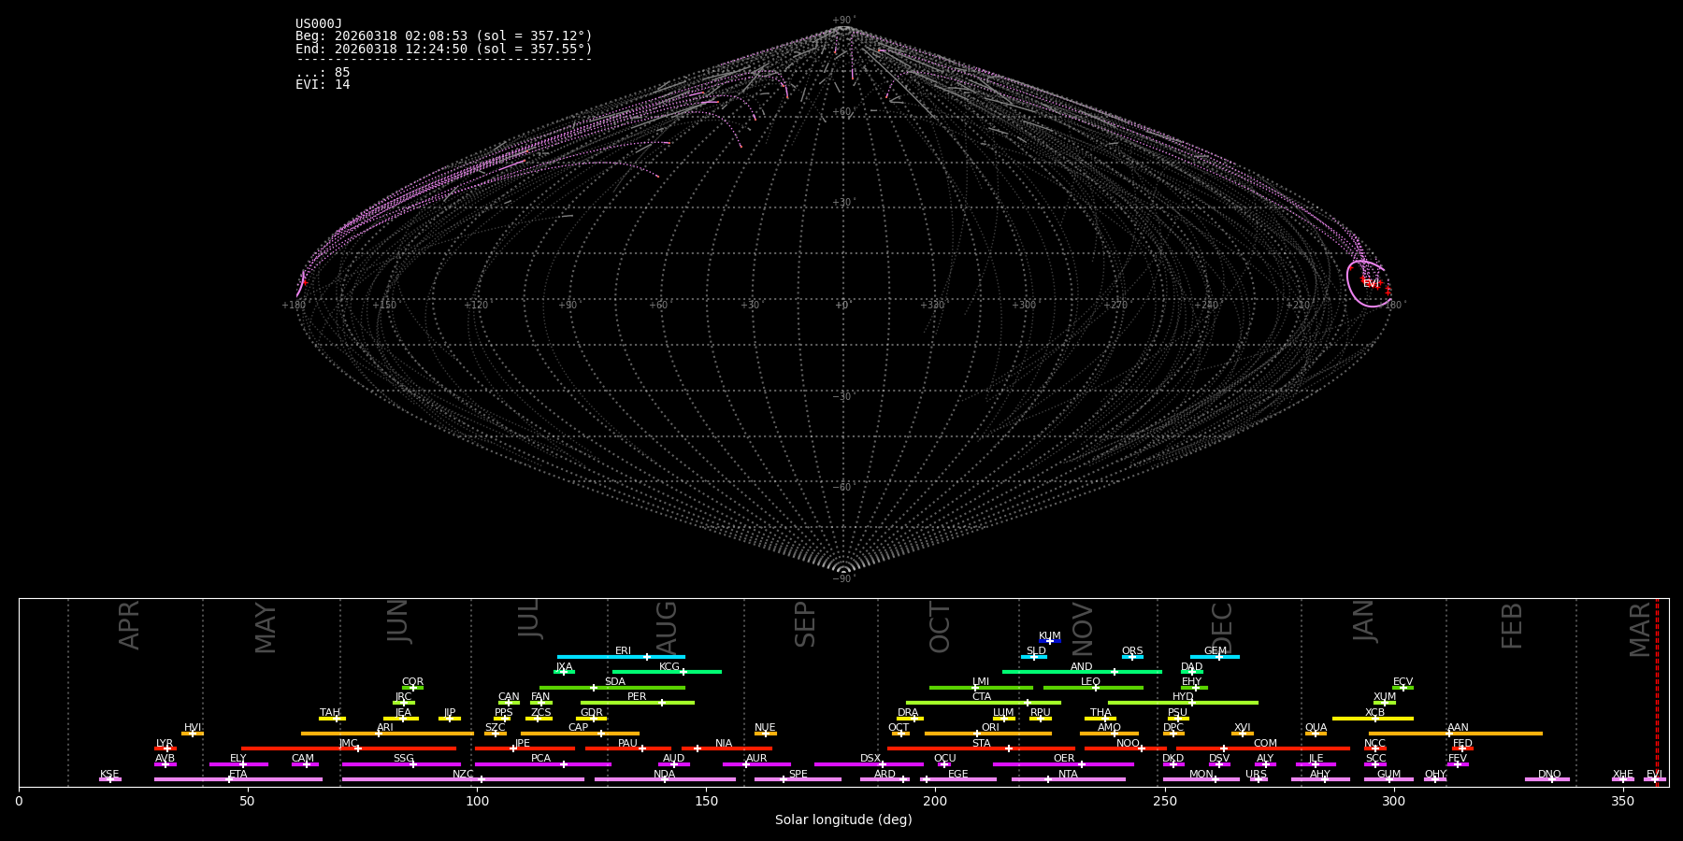1683x841 pixels.
Task: Select the NTA shower label
Action: (1068, 775)
